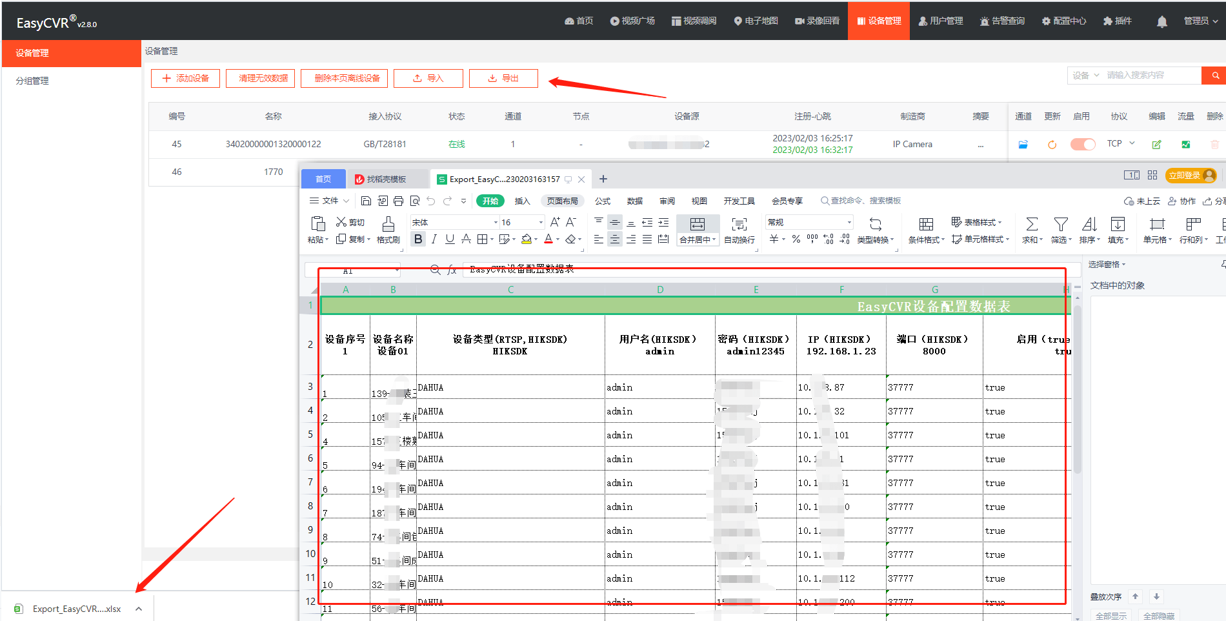Open the notification bell in EasyCVR header

pos(1161,21)
